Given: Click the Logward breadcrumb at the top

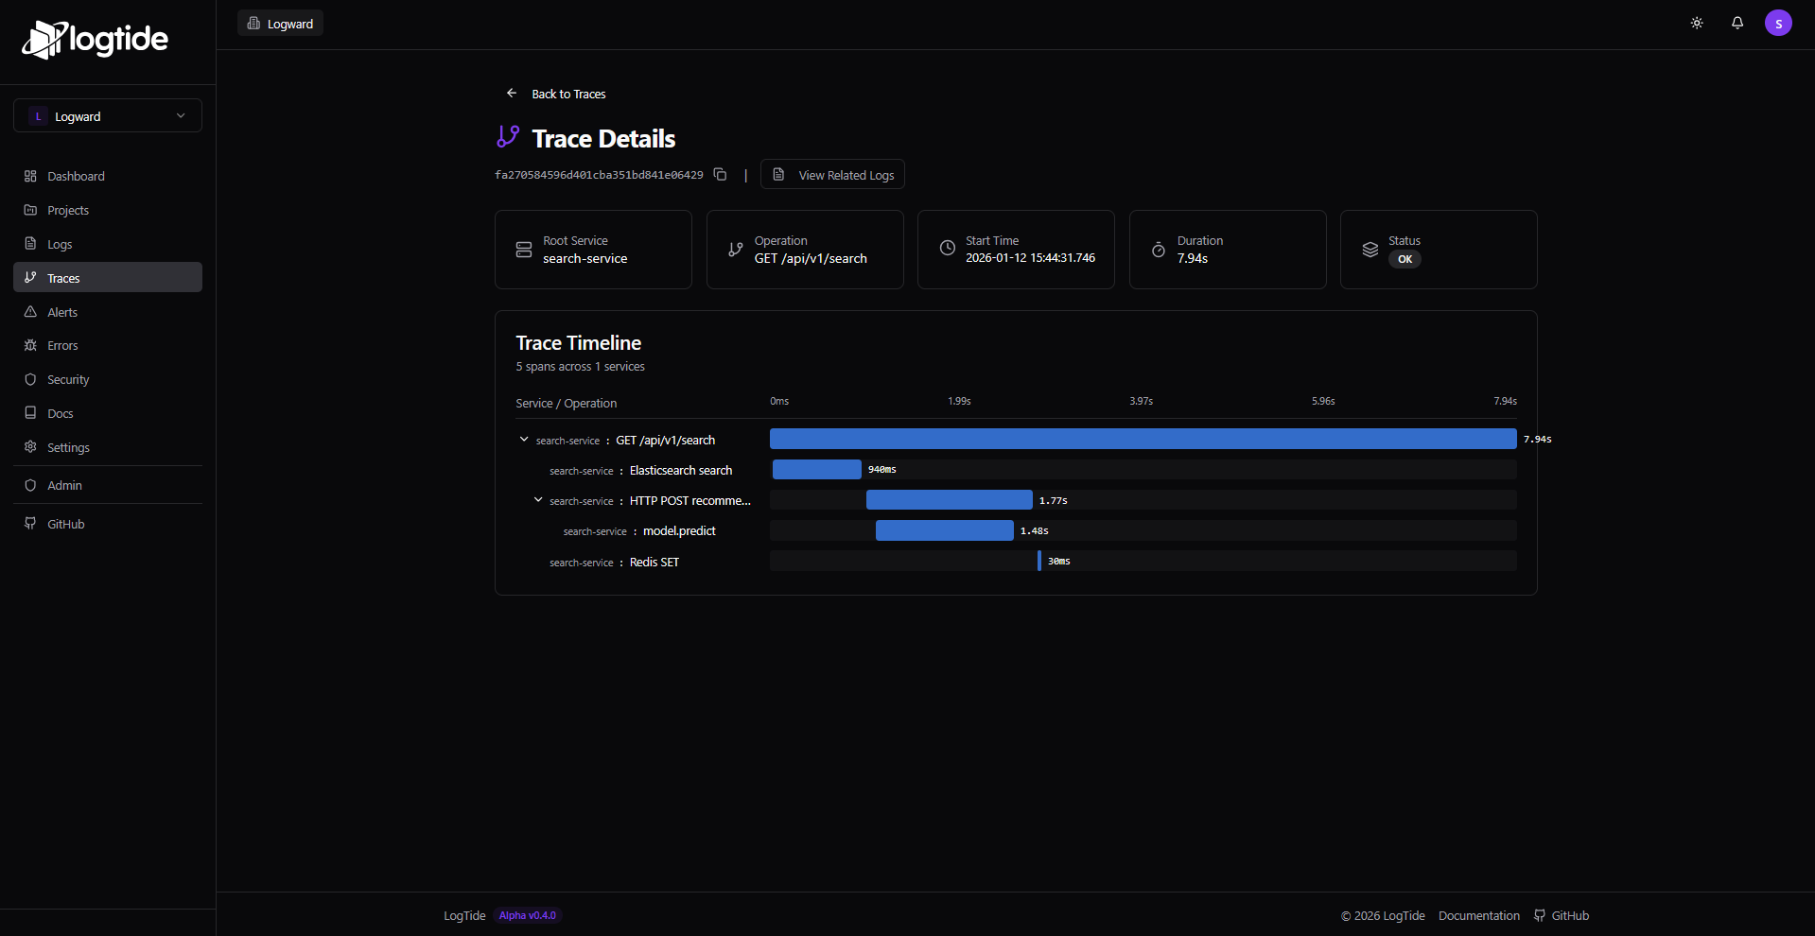Looking at the screenshot, I should [280, 23].
